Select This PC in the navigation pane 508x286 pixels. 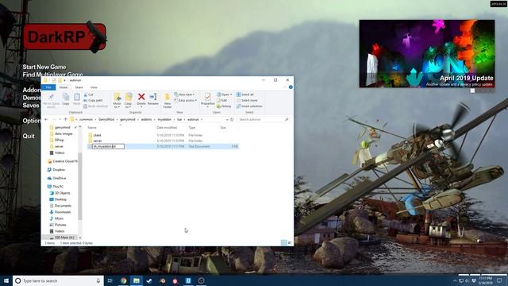pyautogui.click(x=56, y=187)
